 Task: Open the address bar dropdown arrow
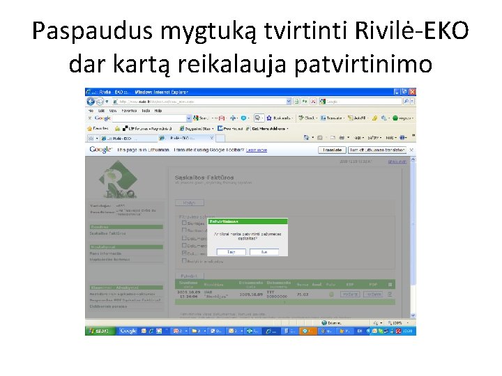tap(289, 102)
